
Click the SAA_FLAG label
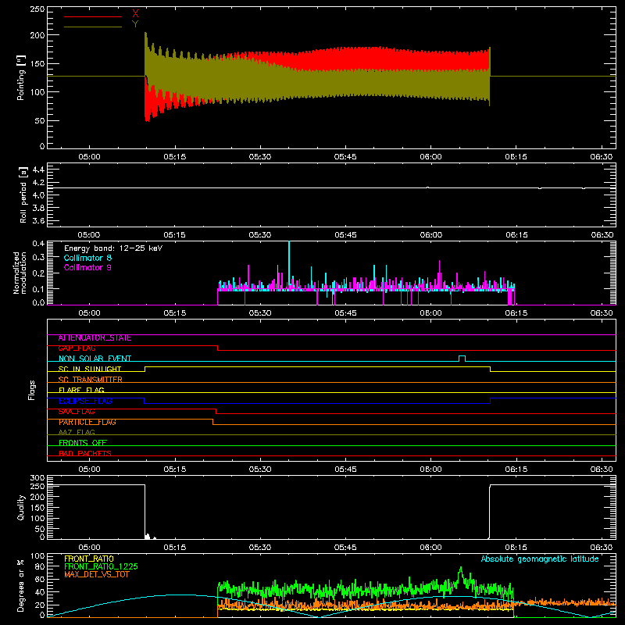point(77,412)
